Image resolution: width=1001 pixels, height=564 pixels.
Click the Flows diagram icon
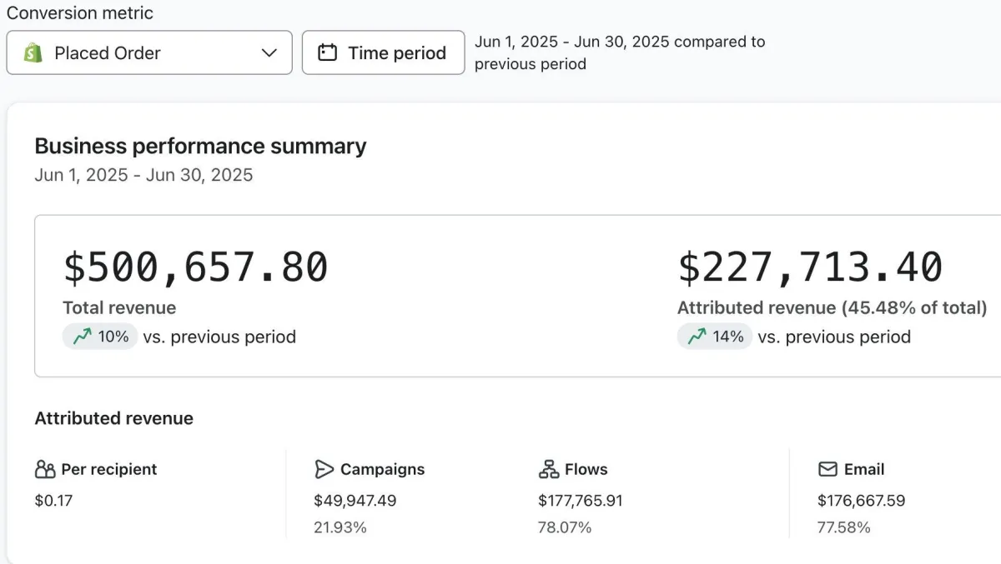click(x=549, y=470)
